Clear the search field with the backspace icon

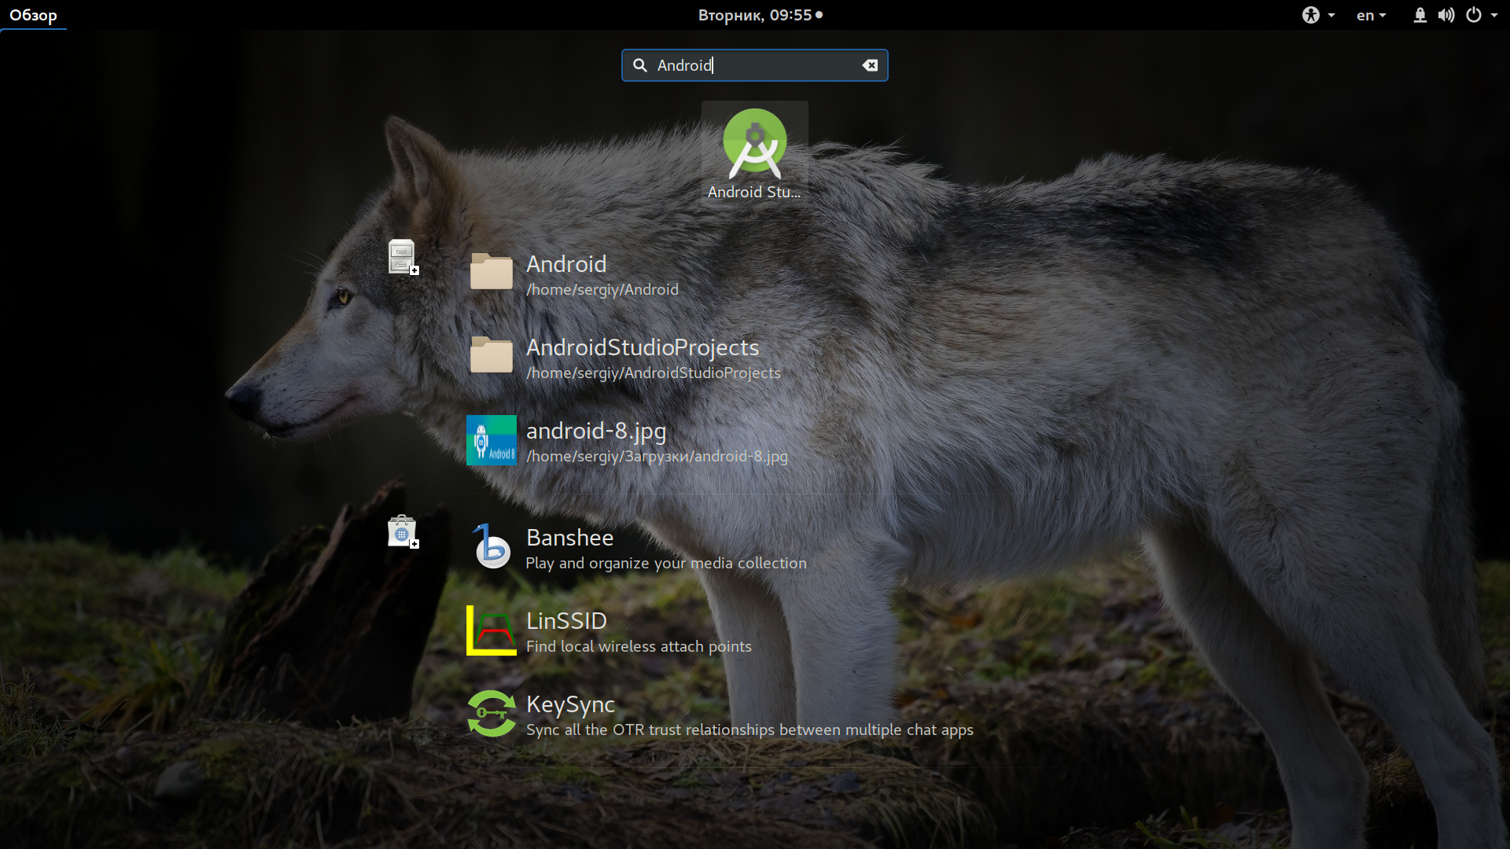click(870, 65)
